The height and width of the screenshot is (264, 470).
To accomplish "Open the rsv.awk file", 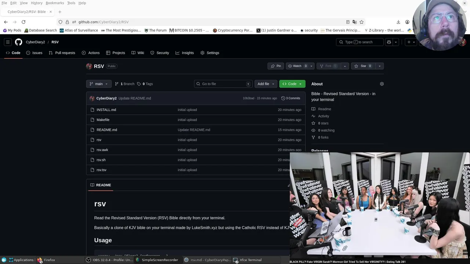I will [102, 150].
